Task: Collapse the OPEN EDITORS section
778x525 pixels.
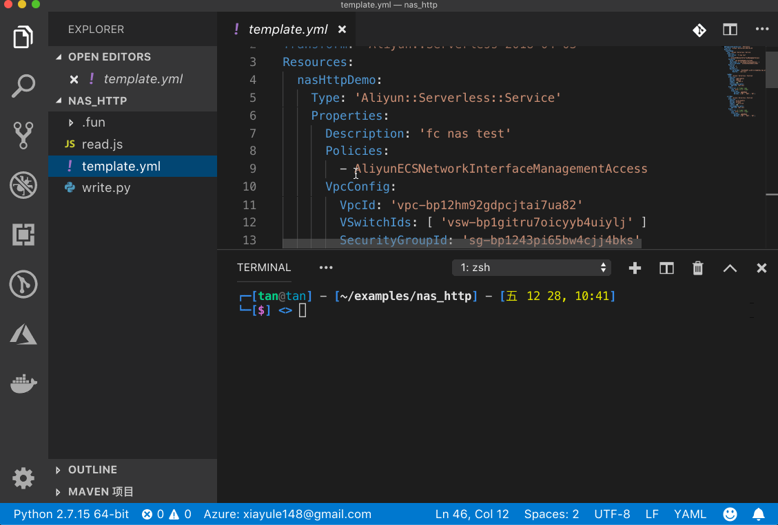Action: coord(109,57)
